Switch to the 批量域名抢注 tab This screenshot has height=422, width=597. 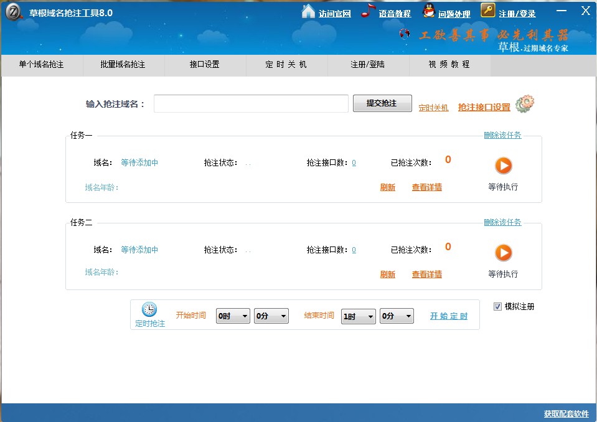(x=123, y=65)
